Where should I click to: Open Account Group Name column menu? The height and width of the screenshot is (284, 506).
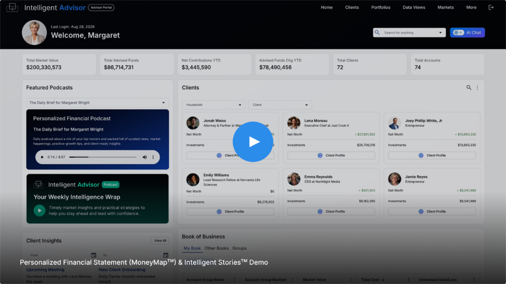(235, 280)
